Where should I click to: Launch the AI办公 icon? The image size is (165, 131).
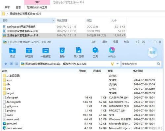[x=112, y=50]
